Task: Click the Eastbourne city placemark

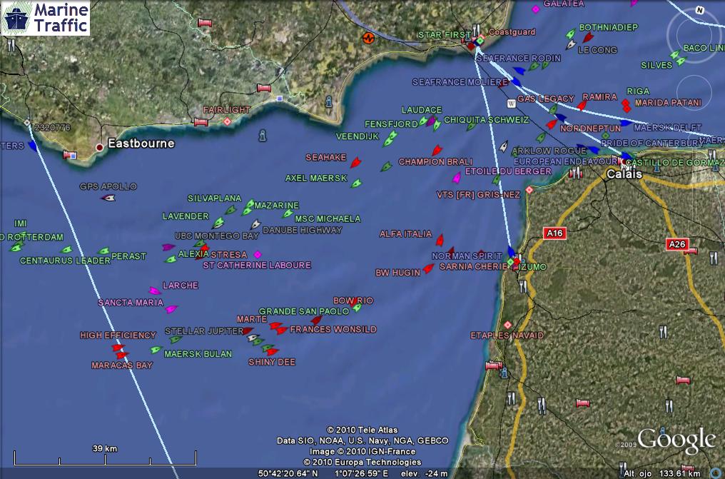Action: click(x=99, y=148)
